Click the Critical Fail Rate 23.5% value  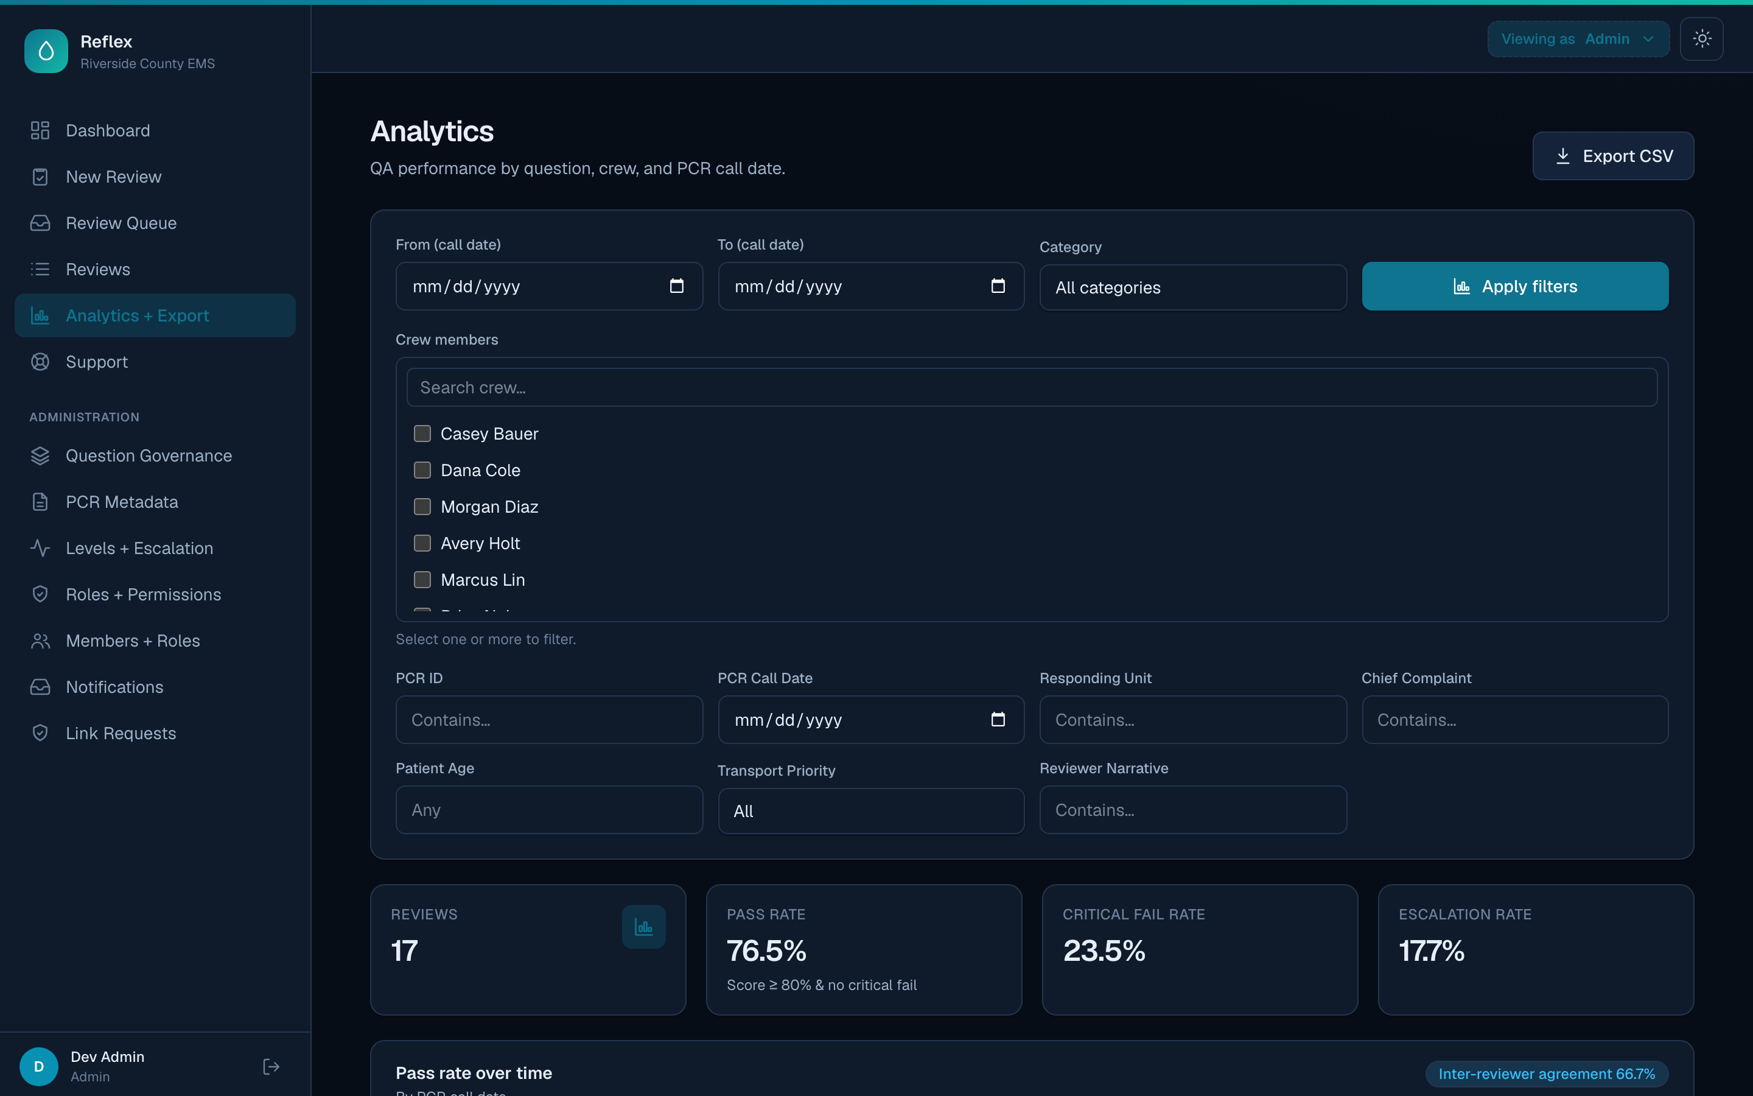coord(1104,950)
